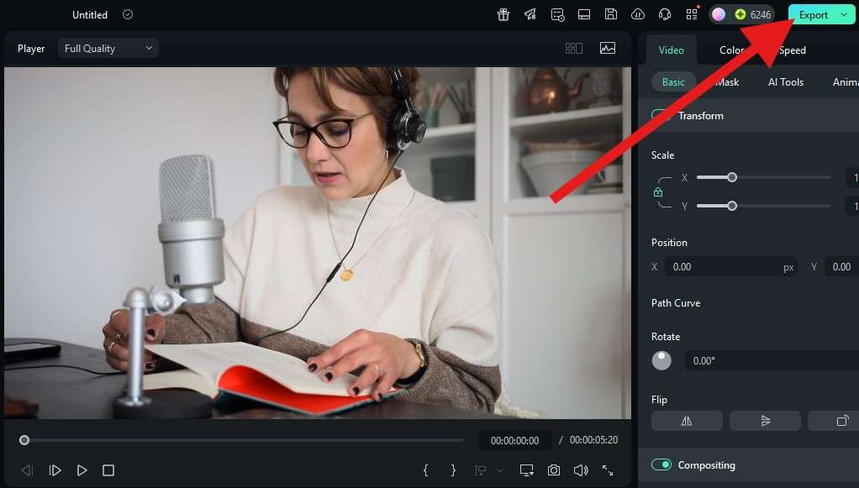Click the Stop button
The image size is (859, 488).
pos(108,470)
